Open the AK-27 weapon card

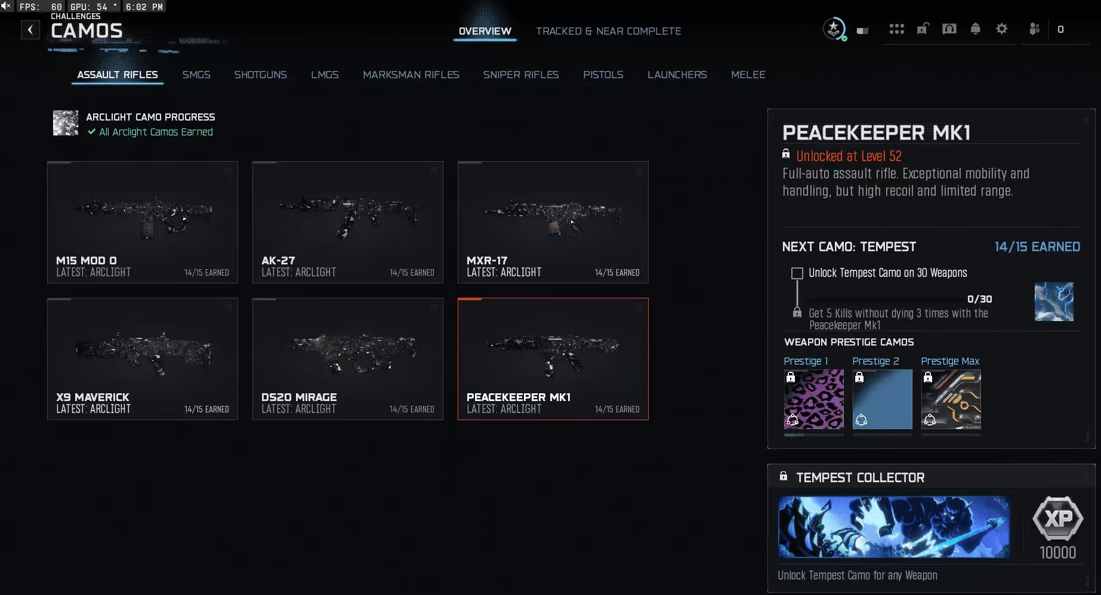348,222
